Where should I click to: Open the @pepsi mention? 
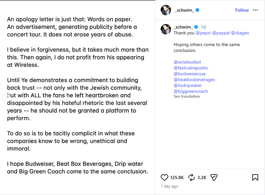pyautogui.click(x=203, y=33)
